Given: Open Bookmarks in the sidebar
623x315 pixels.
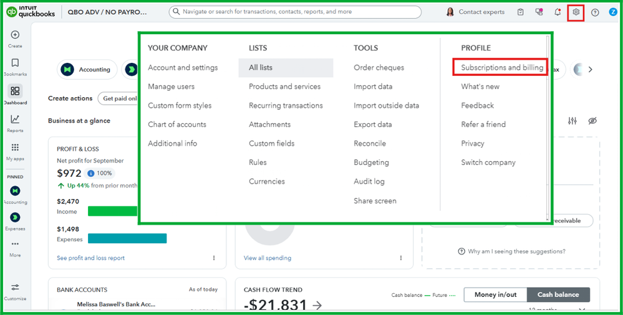Looking at the screenshot, I should tap(15, 63).
